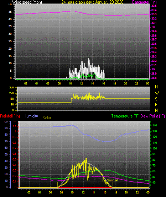Click the 140 temperature scale value
Viewport: 166px width, 197px height.
155,125
